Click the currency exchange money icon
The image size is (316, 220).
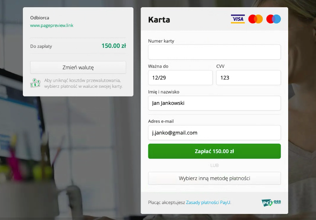point(35,83)
